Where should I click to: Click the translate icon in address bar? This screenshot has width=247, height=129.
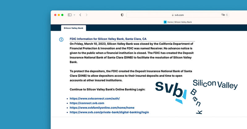(223, 15)
